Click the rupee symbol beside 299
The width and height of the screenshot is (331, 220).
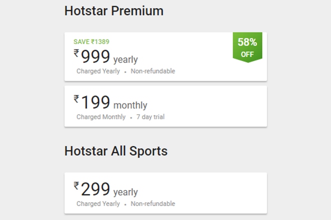pos(77,186)
